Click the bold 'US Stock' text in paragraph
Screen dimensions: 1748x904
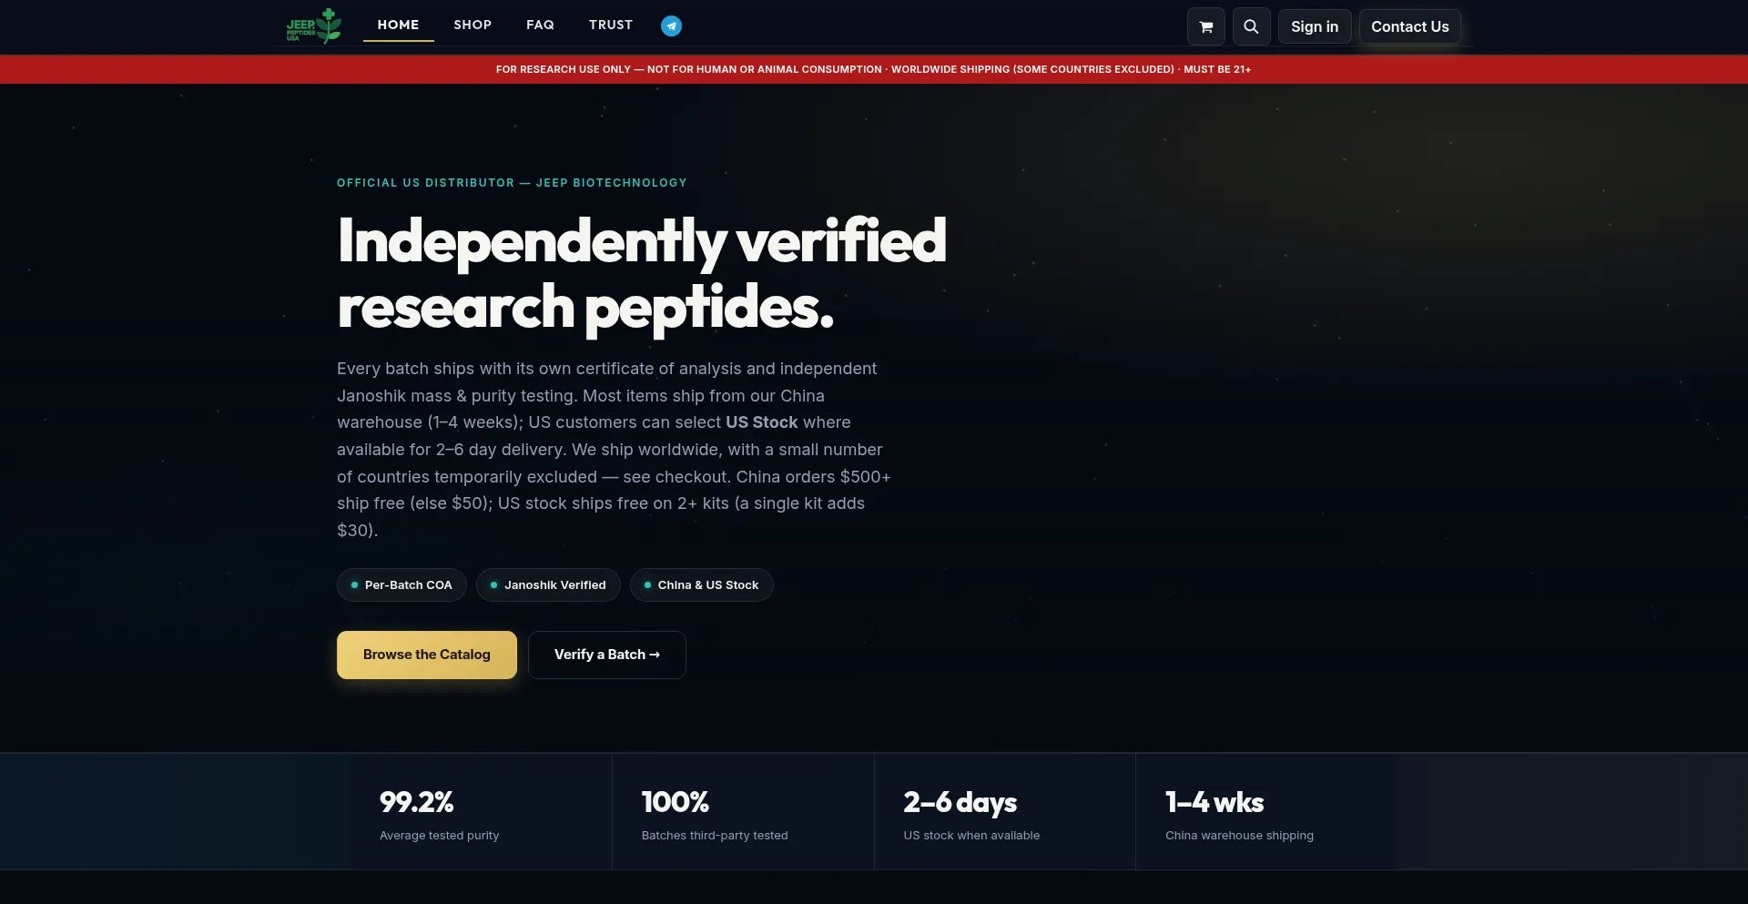761,422
